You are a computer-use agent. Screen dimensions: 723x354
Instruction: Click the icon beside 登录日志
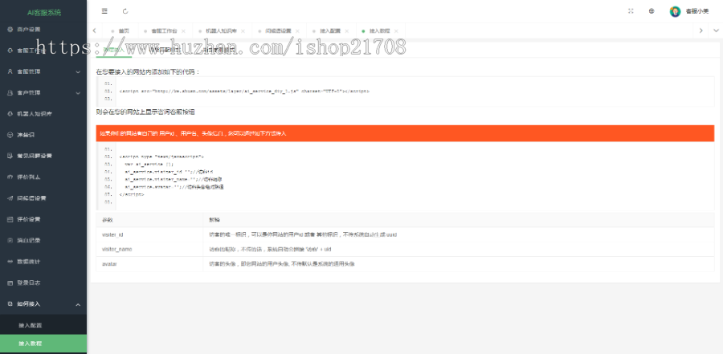10,283
